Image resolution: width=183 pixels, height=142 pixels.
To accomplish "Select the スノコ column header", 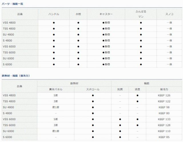I will 169,14.
